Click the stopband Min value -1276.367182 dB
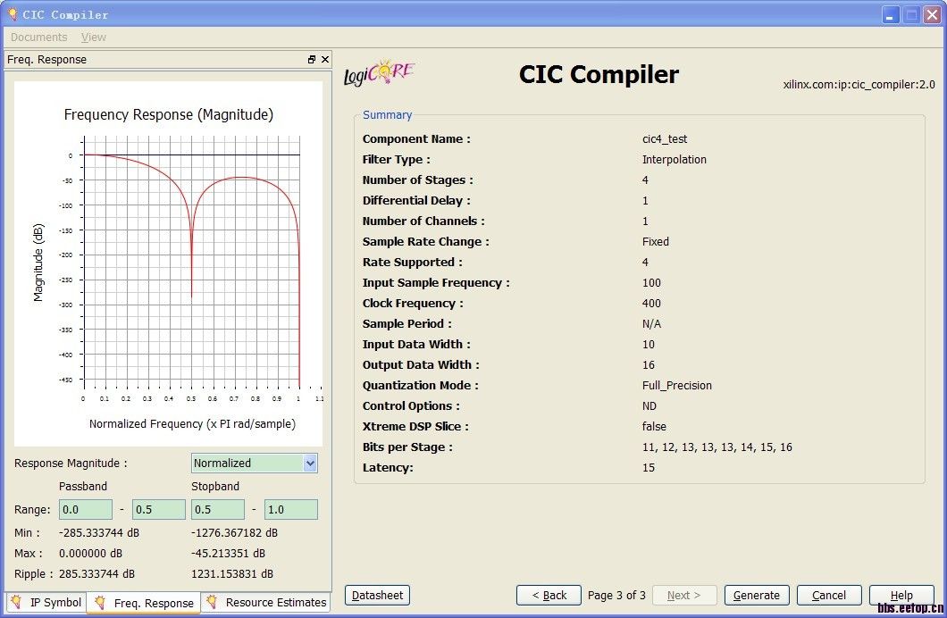947x618 pixels. point(234,533)
